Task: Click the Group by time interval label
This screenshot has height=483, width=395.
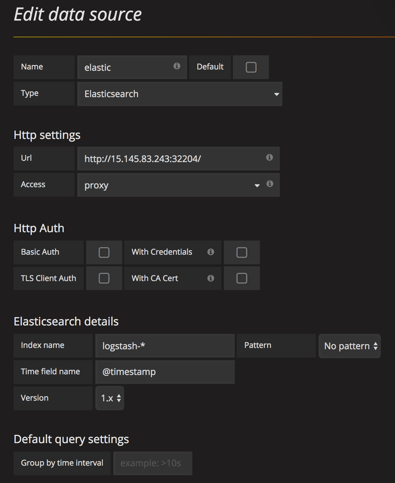Action: 62,463
